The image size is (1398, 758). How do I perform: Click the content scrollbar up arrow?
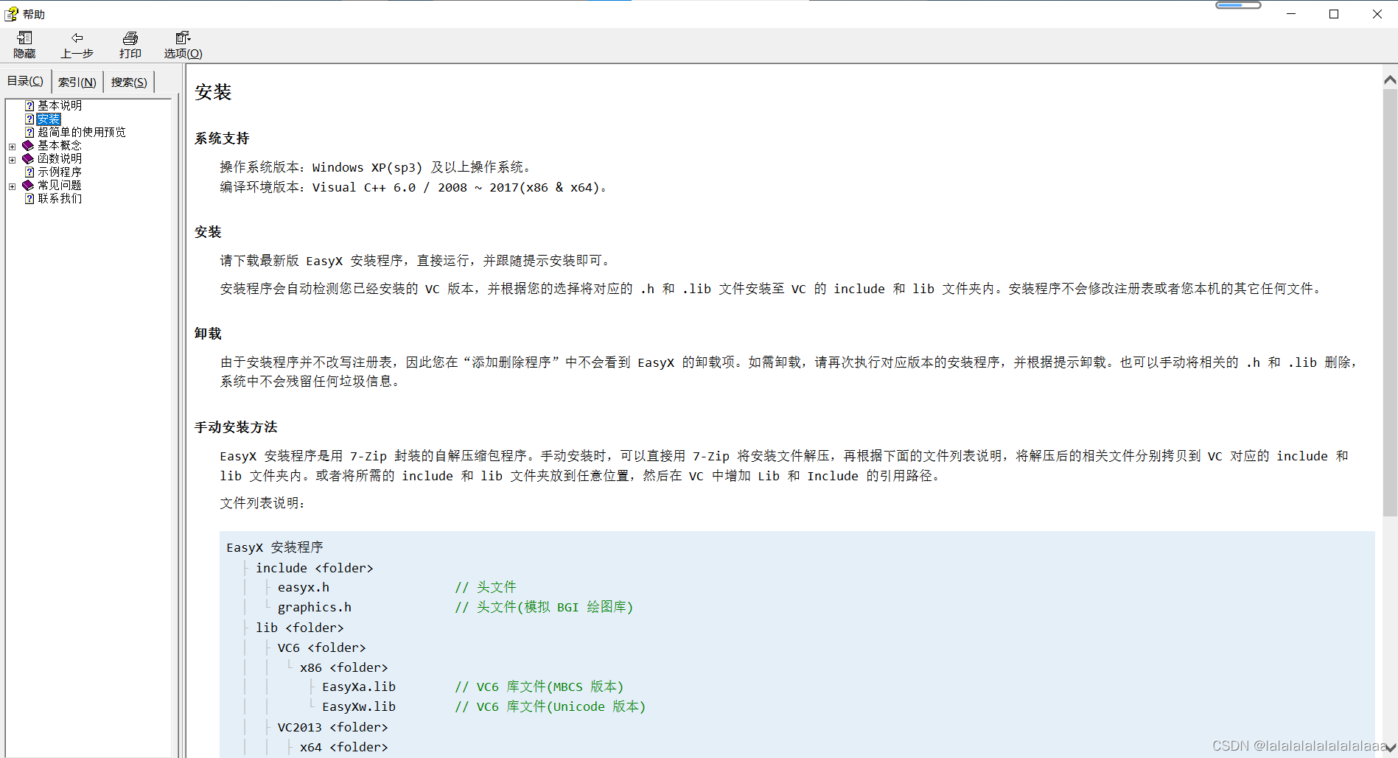pos(1390,80)
